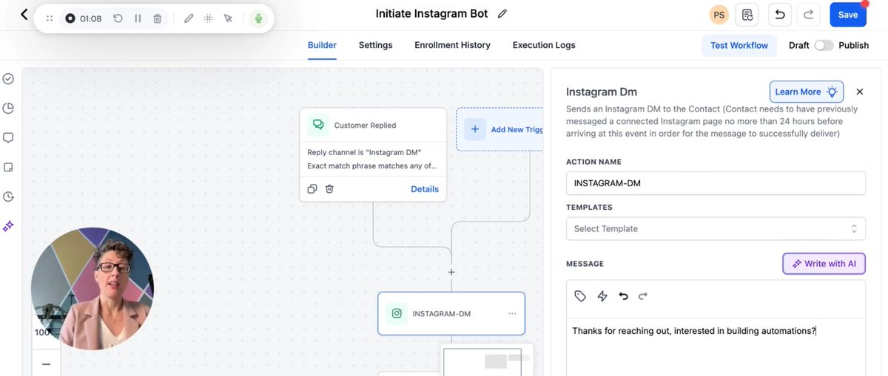Click into the message text area

(x=716, y=347)
